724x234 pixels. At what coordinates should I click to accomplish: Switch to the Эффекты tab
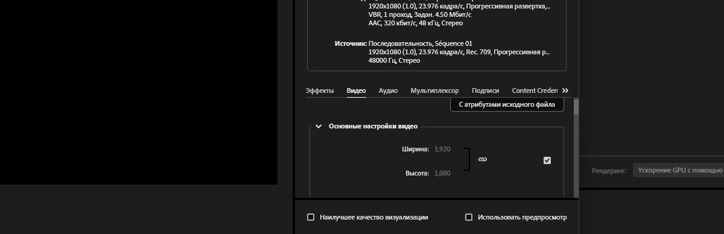[319, 90]
